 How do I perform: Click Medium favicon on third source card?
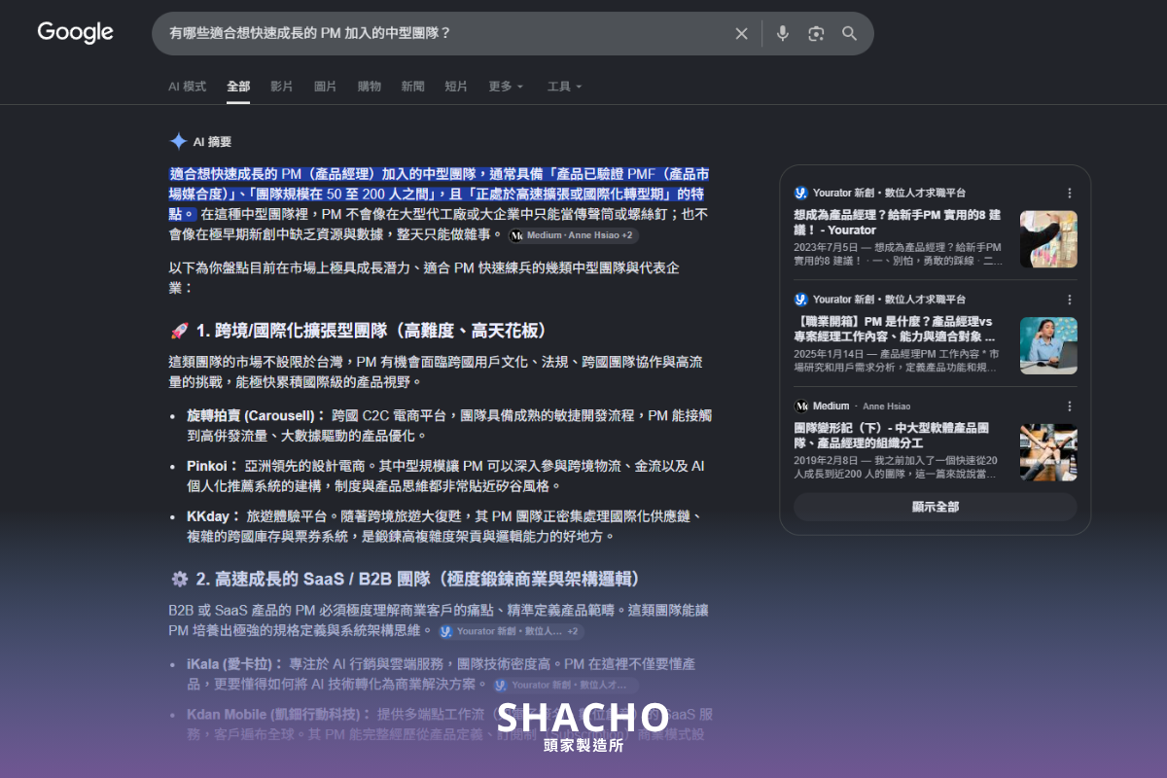801,406
